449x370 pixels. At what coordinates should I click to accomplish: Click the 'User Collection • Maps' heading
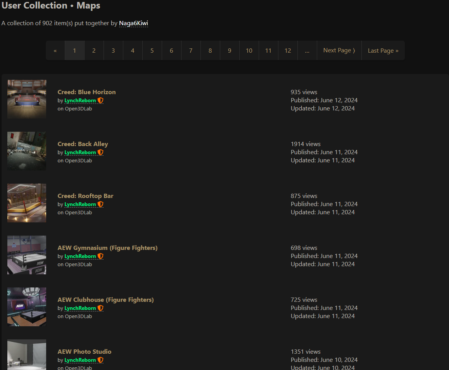coord(51,5)
